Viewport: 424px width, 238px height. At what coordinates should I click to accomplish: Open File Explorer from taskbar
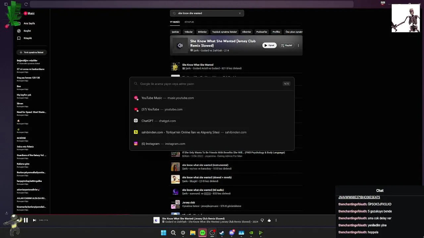[x=192, y=233]
